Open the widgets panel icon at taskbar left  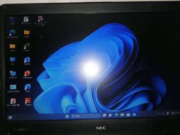(10, 117)
